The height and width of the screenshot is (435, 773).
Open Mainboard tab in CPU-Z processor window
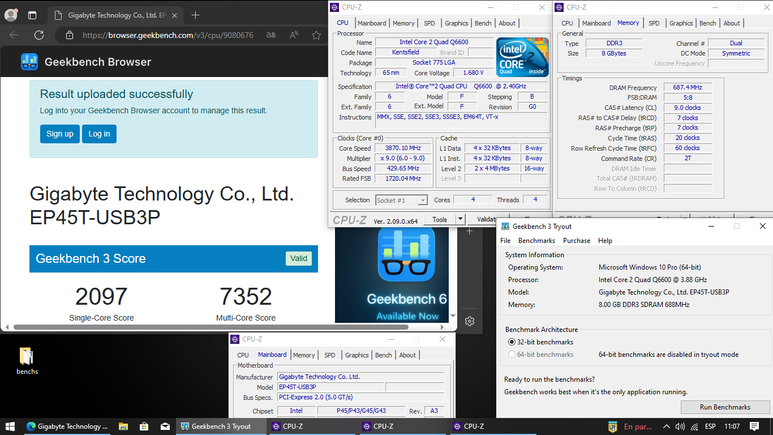(372, 23)
